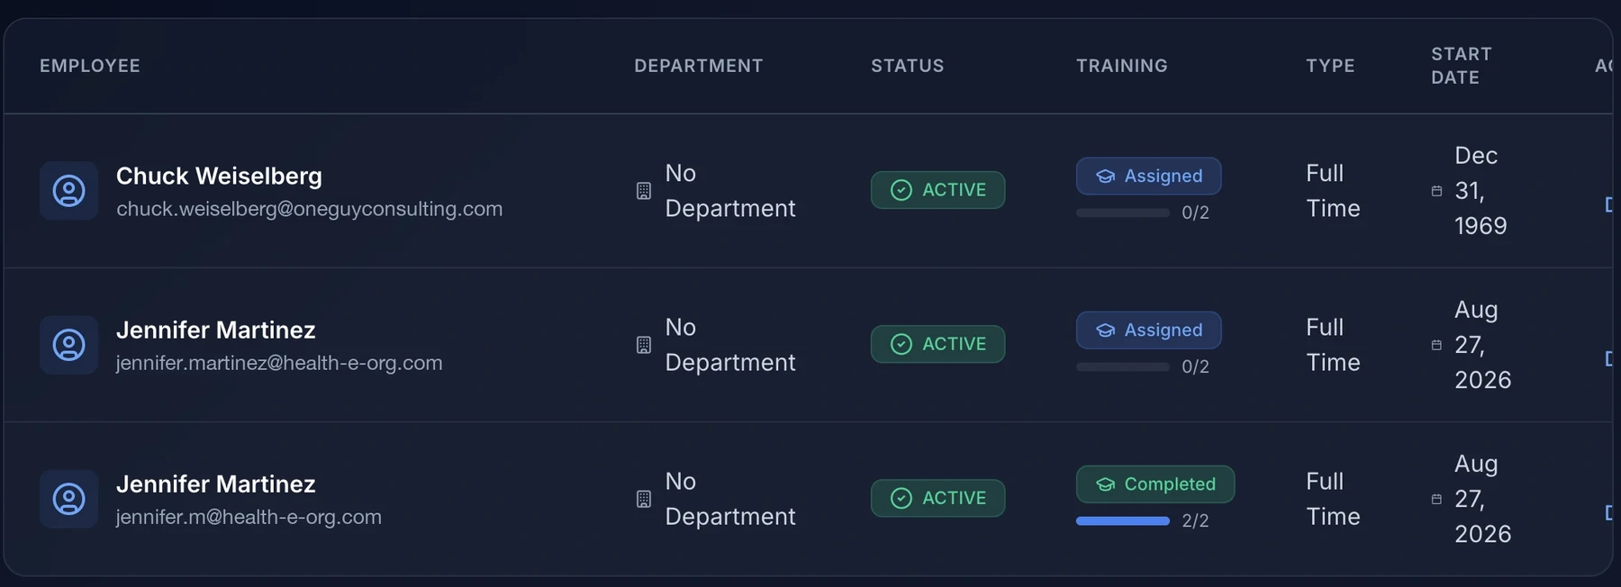Open Chuck Weiselberg employee name

point(219,176)
